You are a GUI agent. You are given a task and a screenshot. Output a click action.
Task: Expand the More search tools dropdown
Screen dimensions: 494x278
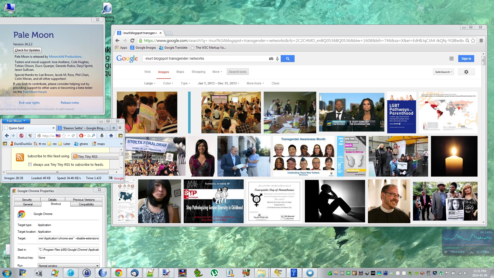254,83
